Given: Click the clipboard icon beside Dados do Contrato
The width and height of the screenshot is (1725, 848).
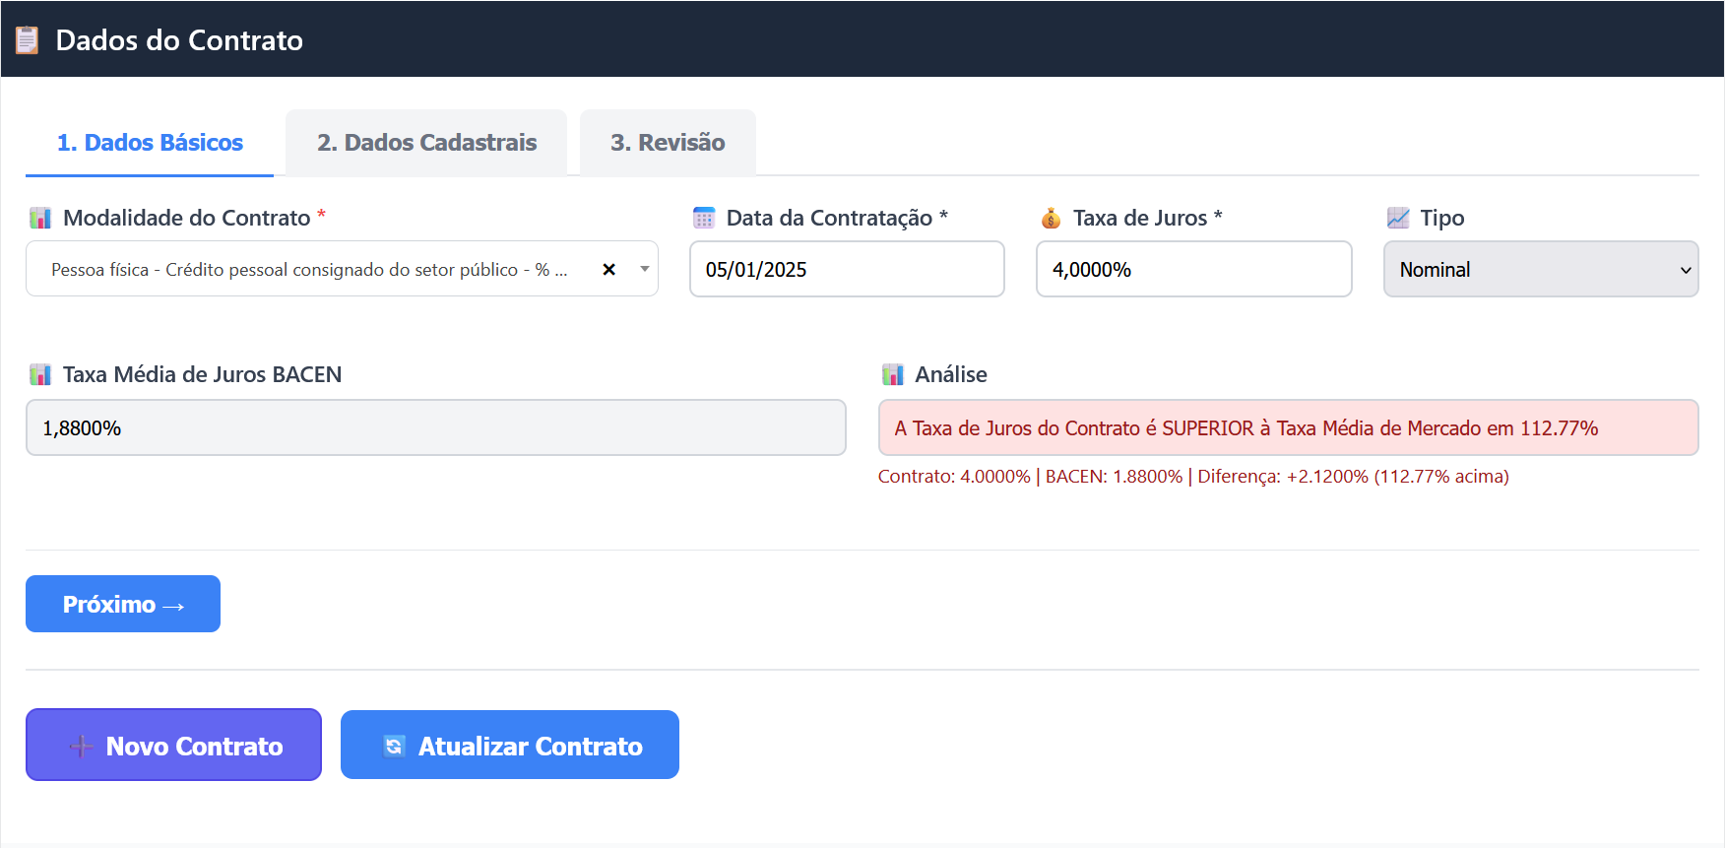Looking at the screenshot, I should 28,40.
